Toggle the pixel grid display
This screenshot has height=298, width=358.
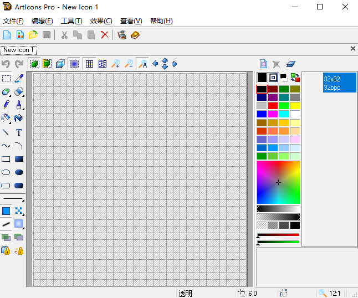tap(89, 64)
